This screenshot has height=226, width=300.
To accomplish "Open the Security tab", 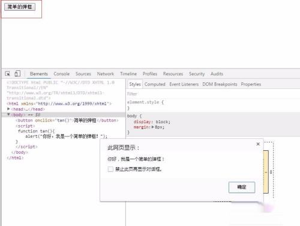I will [197, 74].
